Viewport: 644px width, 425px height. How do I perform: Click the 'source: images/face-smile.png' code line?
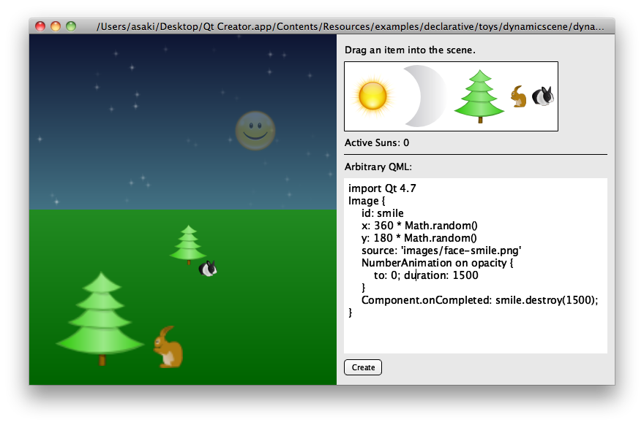tap(441, 250)
